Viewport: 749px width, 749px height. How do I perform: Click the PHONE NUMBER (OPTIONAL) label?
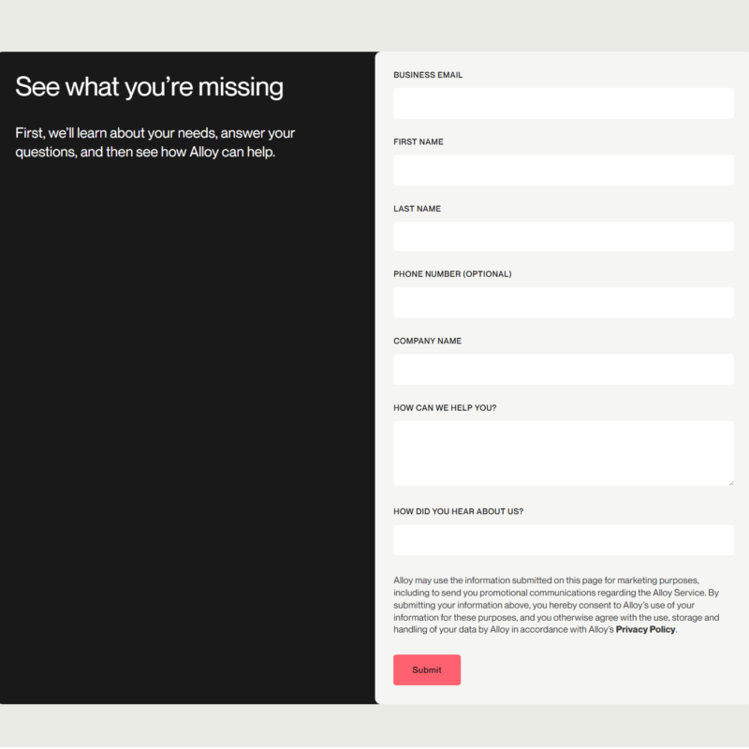tap(452, 274)
